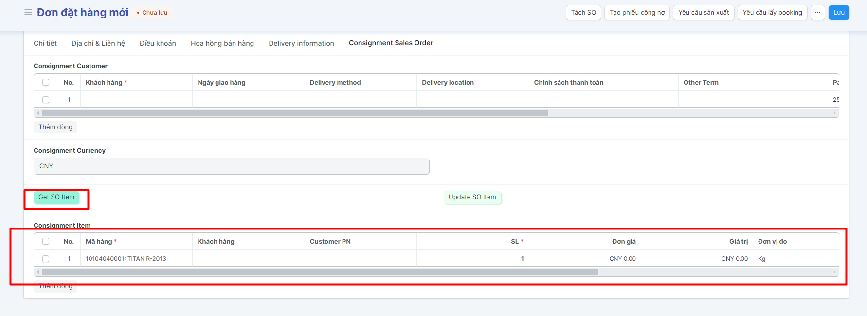The height and width of the screenshot is (316, 867).
Task: Click the Update SO Item button
Action: coord(472,197)
